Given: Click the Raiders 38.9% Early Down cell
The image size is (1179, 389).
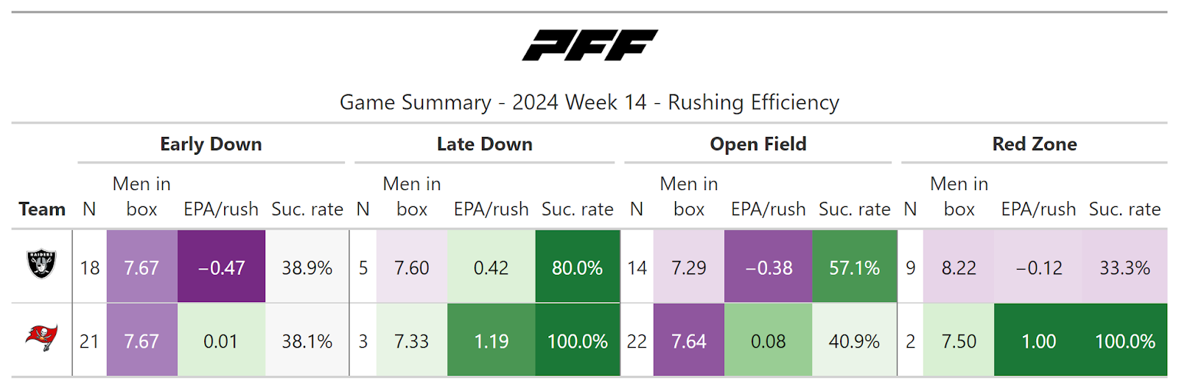Looking at the screenshot, I should (307, 267).
